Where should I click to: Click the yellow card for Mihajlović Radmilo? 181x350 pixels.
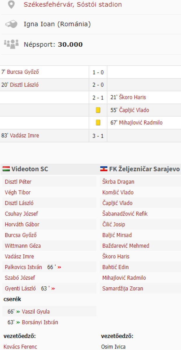click(x=98, y=123)
